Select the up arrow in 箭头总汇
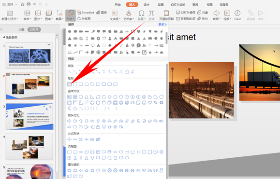The width and height of the screenshot is (280, 179). pos(81,121)
